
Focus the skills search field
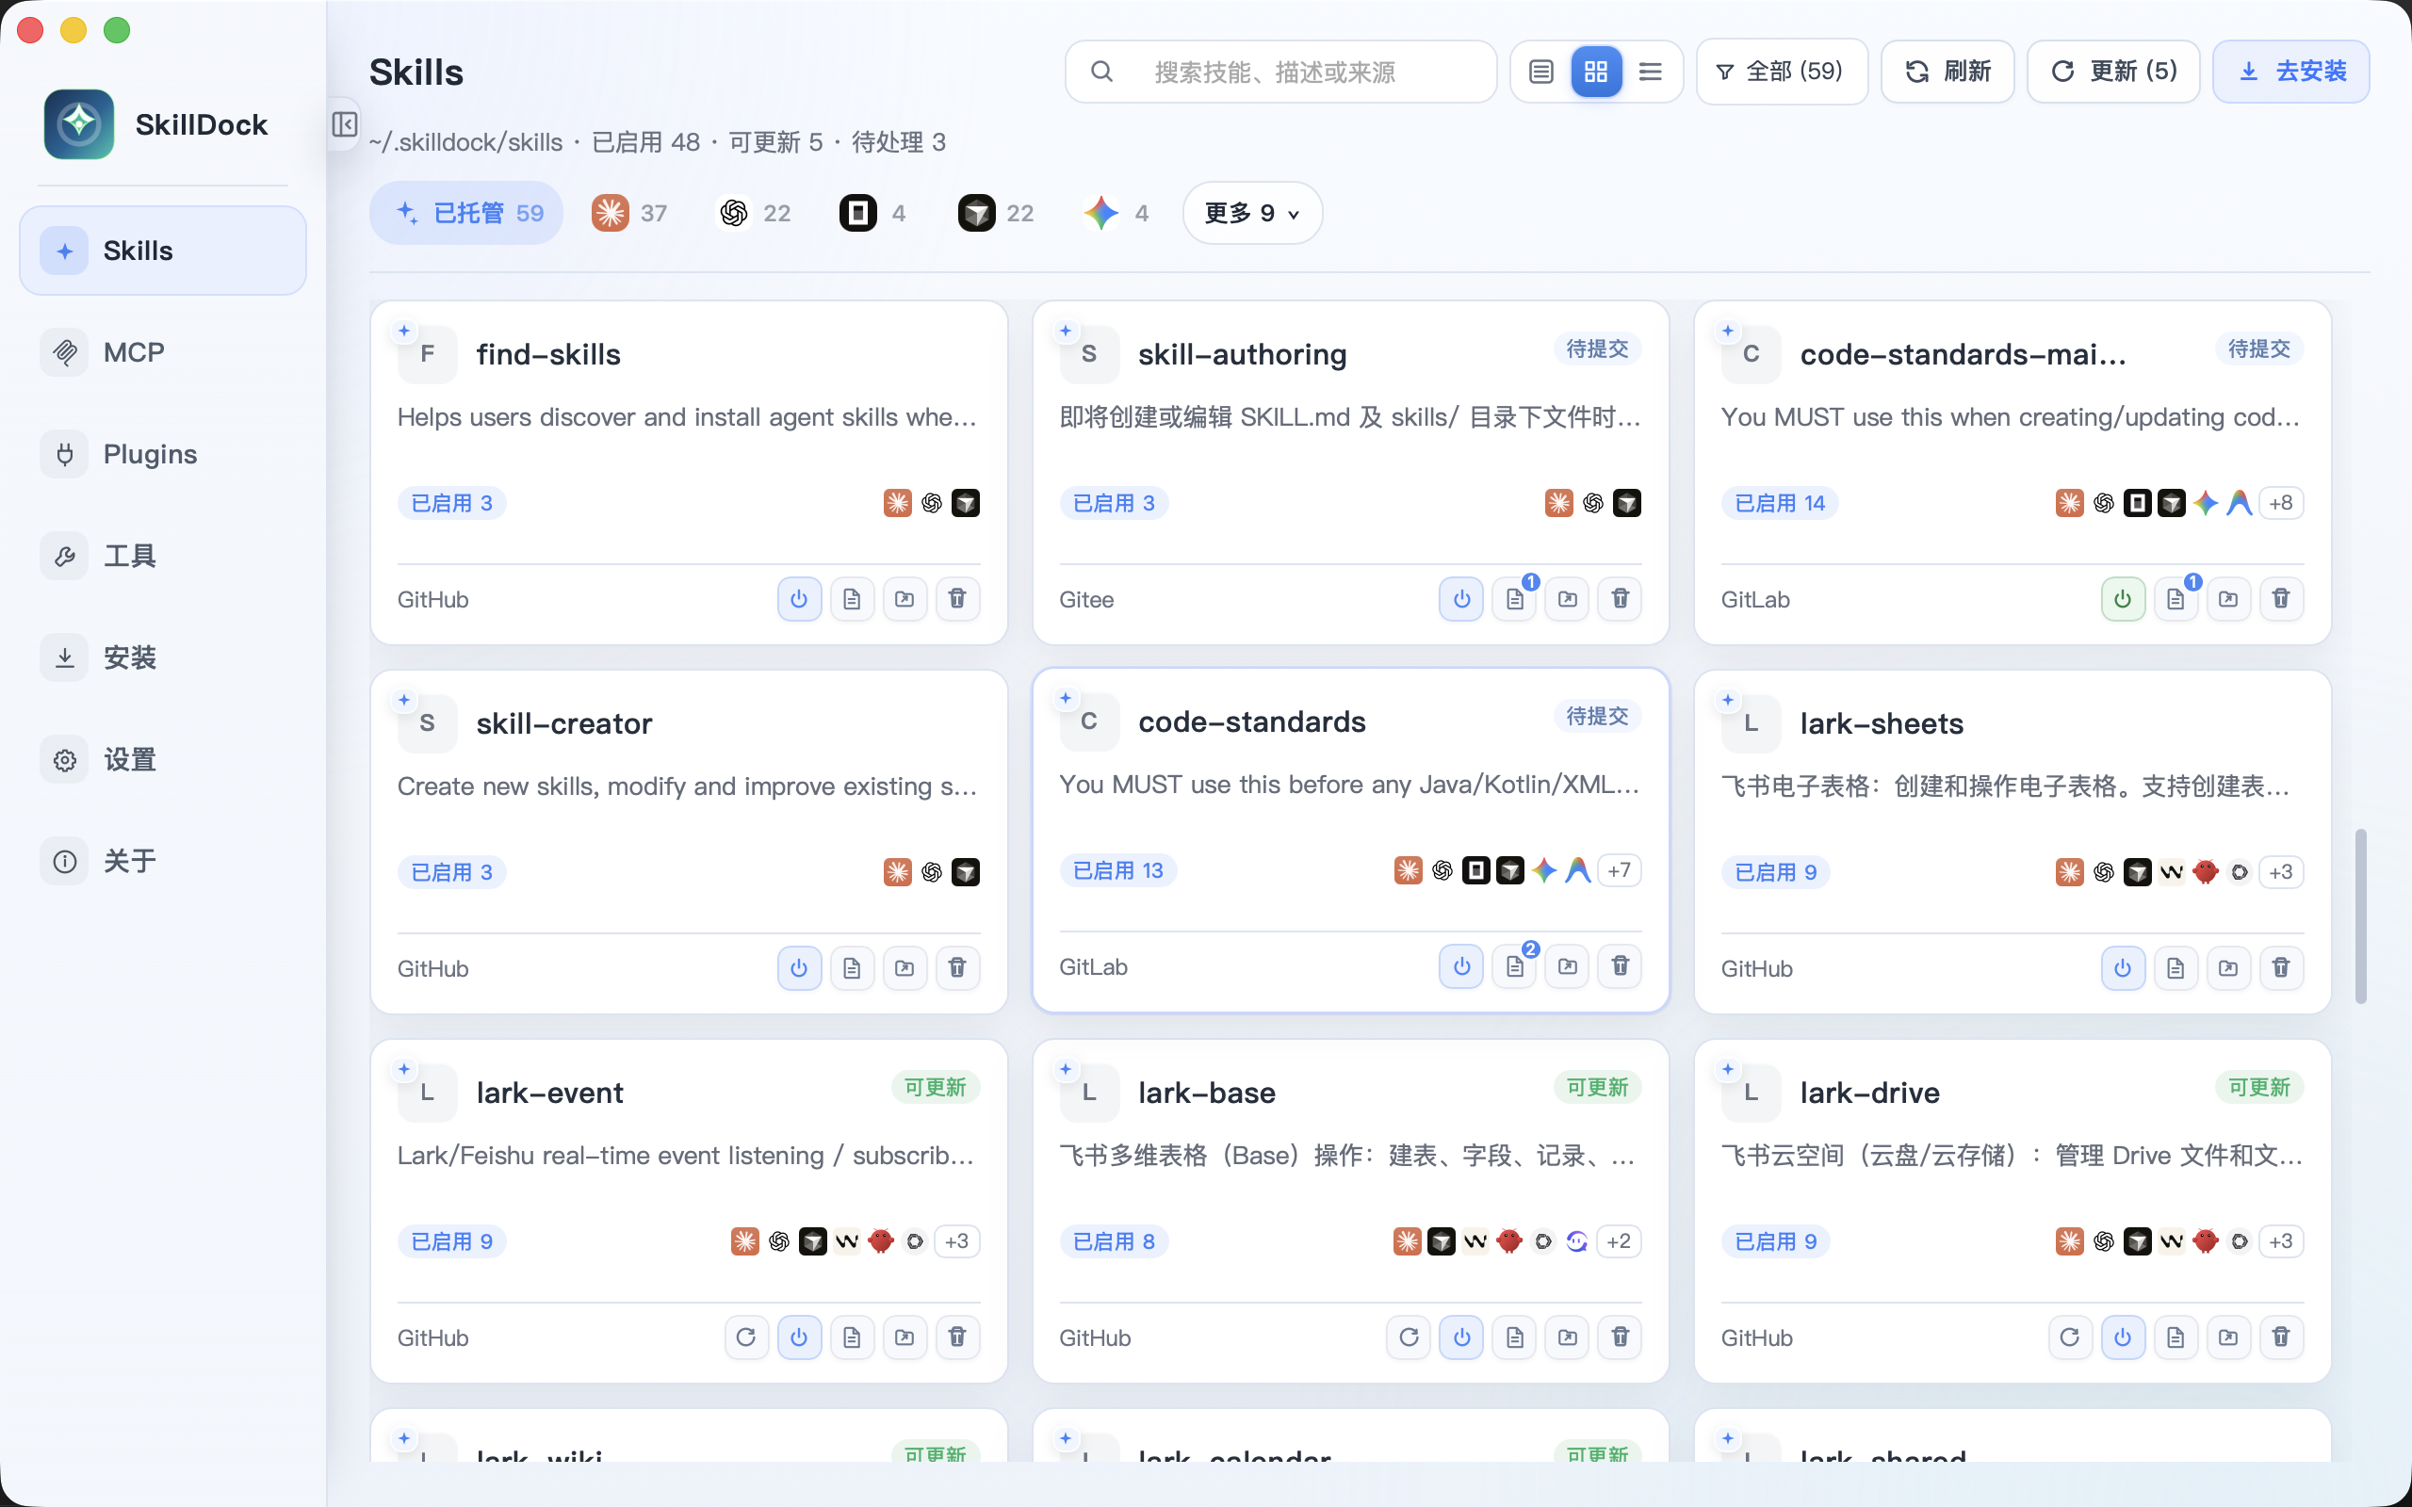pos(1280,72)
